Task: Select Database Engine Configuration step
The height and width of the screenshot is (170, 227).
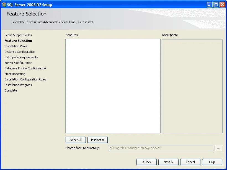Action: (25, 68)
